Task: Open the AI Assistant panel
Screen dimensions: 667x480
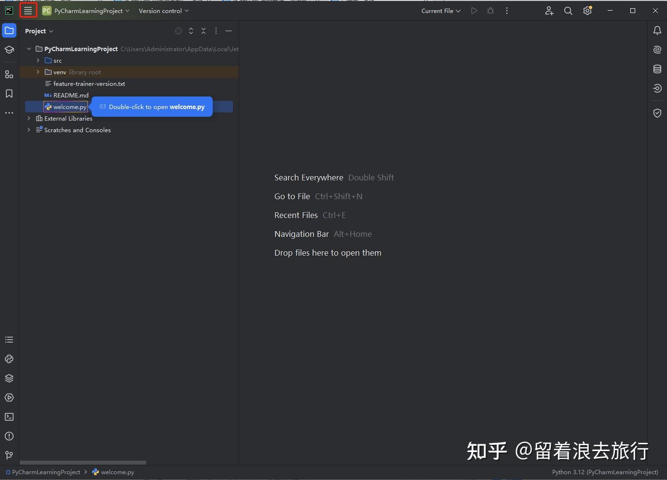Action: (657, 50)
